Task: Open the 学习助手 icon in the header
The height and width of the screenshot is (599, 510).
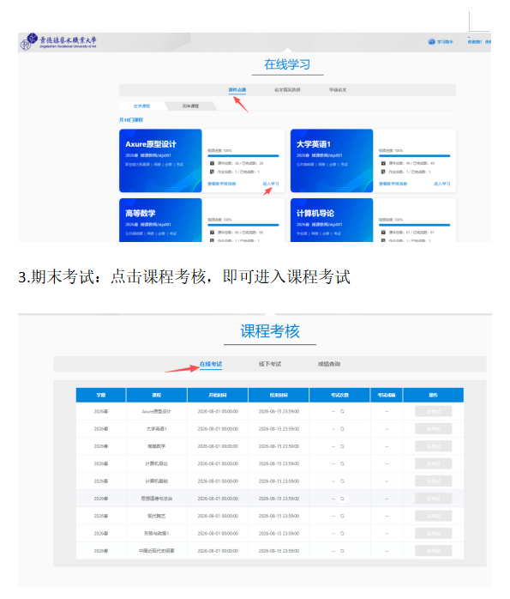Action: (x=431, y=42)
